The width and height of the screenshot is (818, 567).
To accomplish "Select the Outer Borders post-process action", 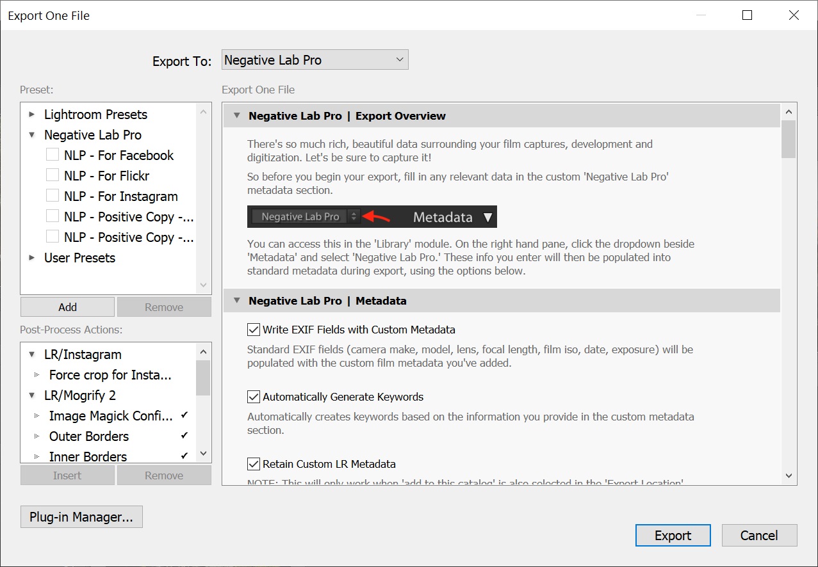I will click(89, 436).
